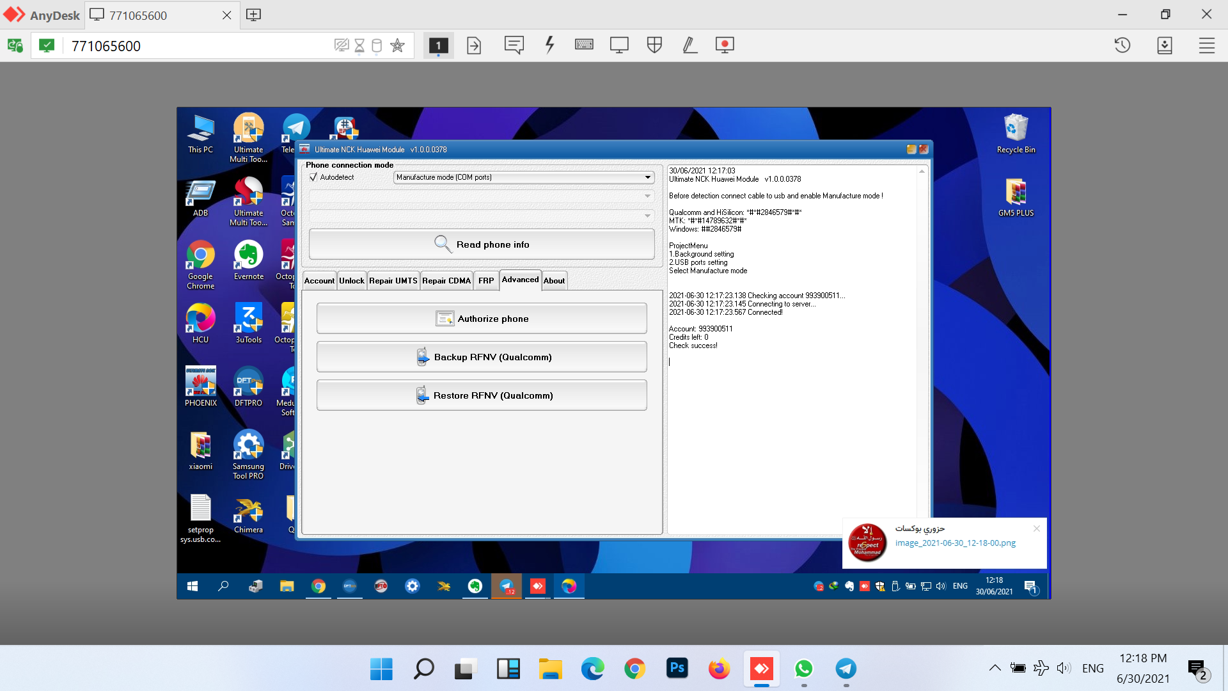Open the AnyDesk file transfer icon
This screenshot has width=1228, height=691.
click(x=474, y=45)
